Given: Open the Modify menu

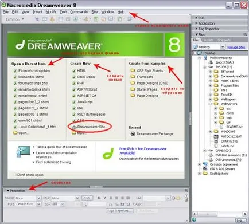Looking at the screenshot, I should 50,12.
